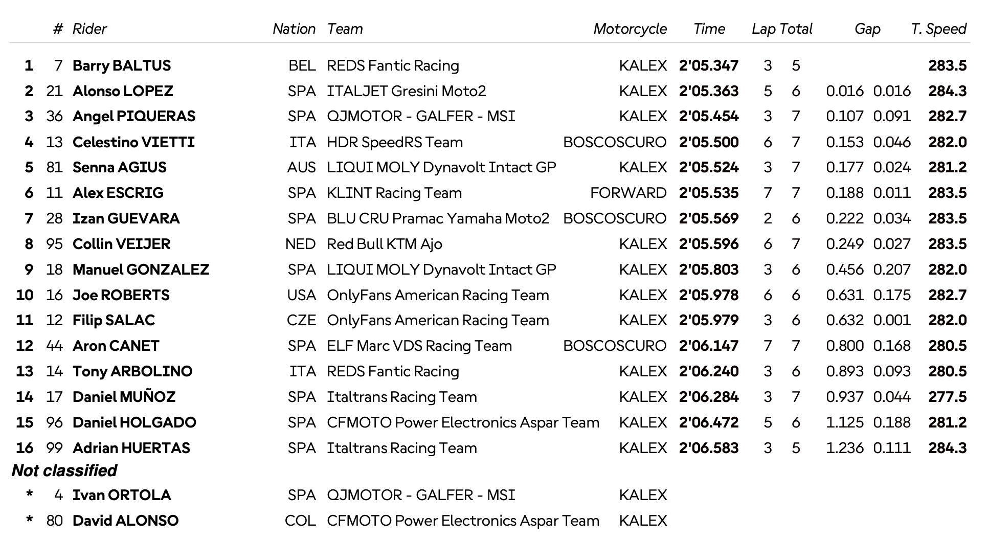This screenshot has height=540, width=988.
Task: Select Adrian HUERTAS top speed 284.3
Action: pyautogui.click(x=947, y=448)
